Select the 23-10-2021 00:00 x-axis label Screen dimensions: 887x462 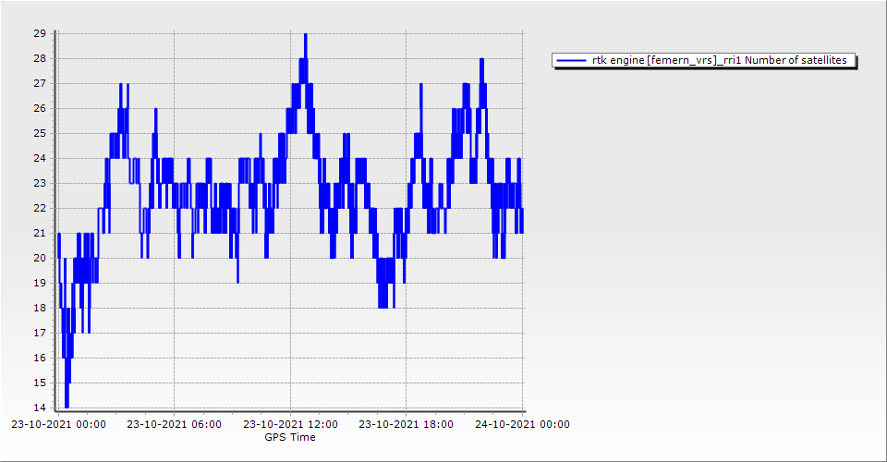(x=59, y=425)
